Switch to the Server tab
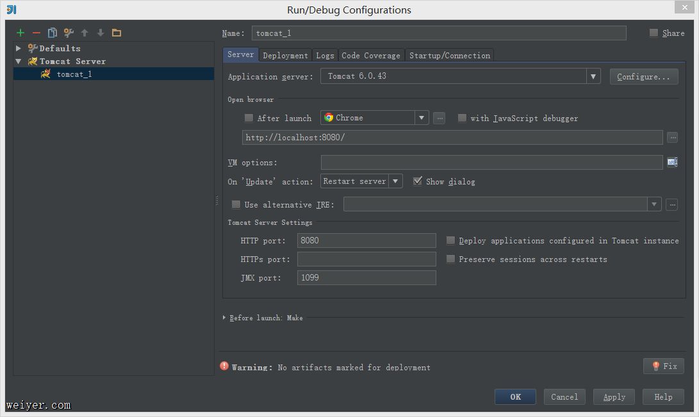 click(x=241, y=54)
